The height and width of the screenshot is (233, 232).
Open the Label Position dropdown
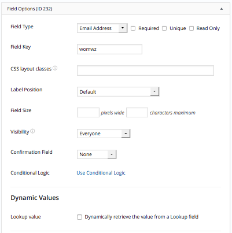[118, 91]
